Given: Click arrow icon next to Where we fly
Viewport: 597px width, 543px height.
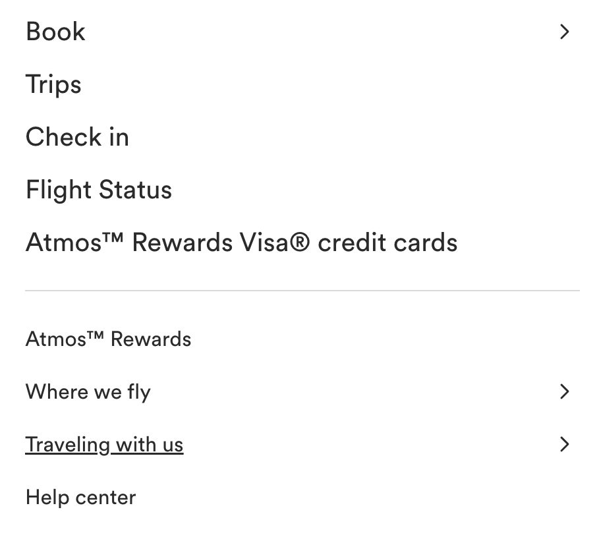Looking at the screenshot, I should [564, 391].
